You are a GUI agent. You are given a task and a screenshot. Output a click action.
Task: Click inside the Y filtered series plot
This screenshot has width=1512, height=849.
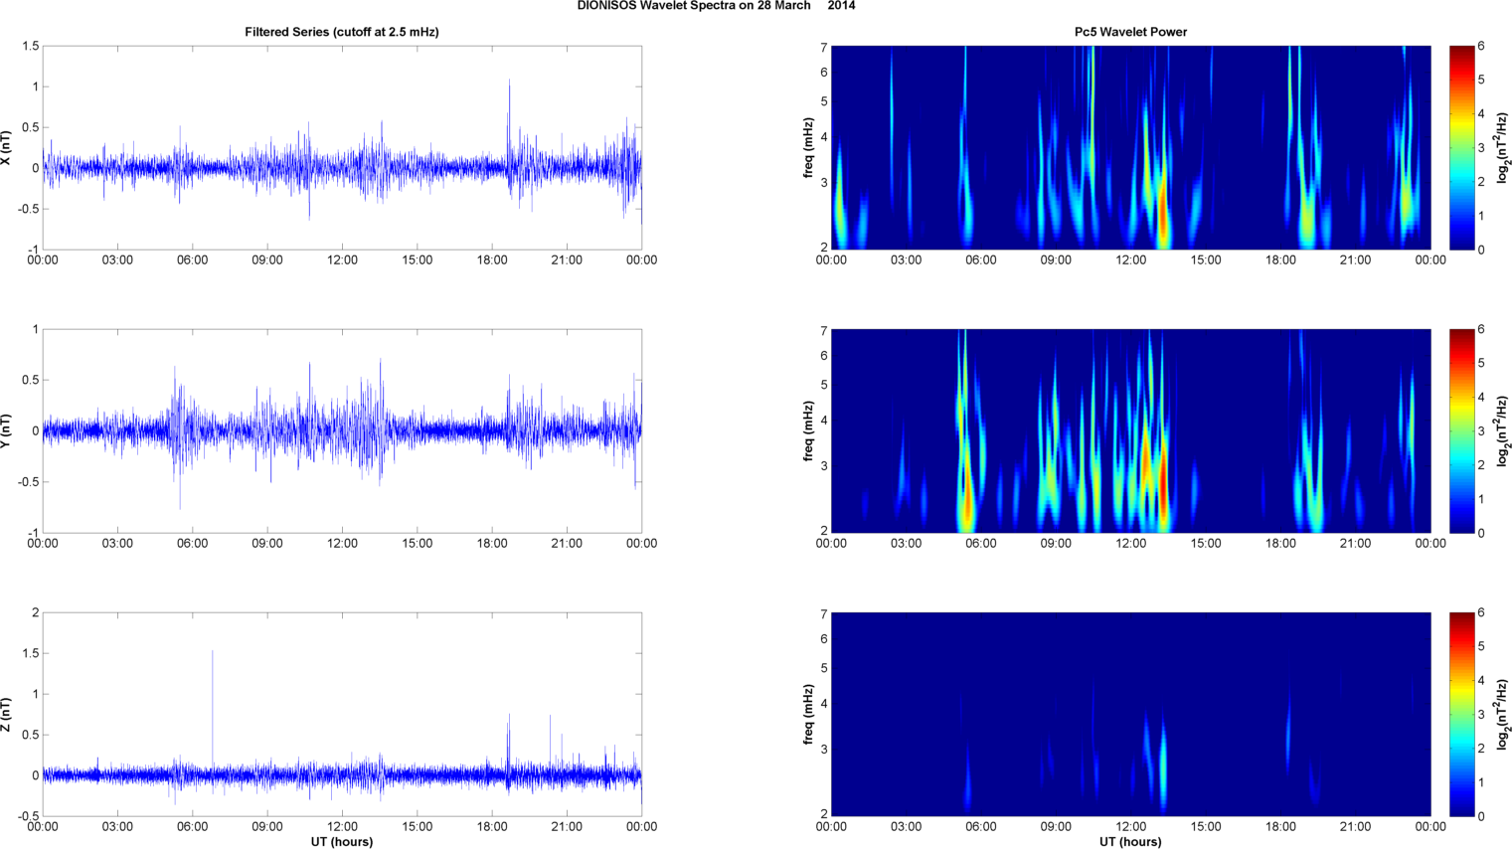[342, 430]
